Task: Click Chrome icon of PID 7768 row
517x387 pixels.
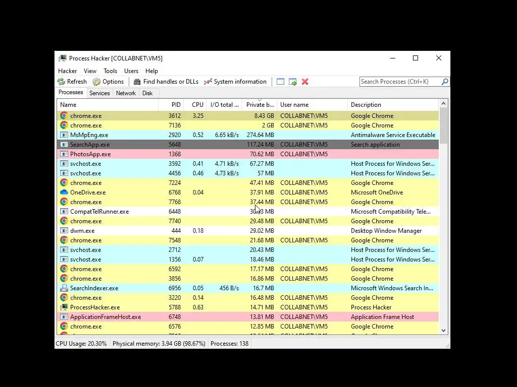Action: click(64, 202)
